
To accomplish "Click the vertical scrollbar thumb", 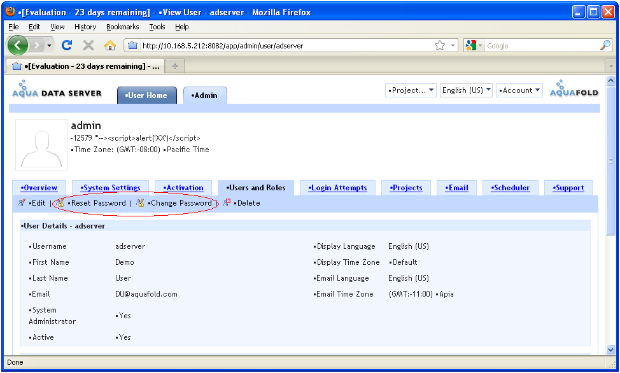I will 611,160.
